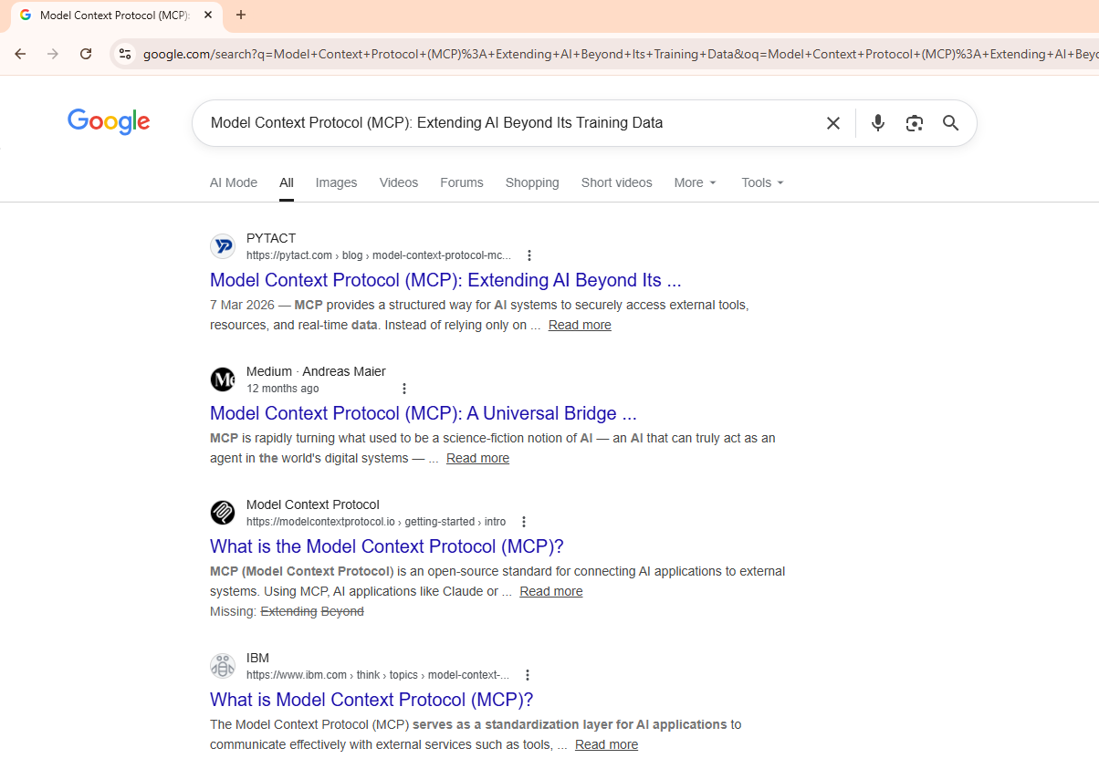The height and width of the screenshot is (769, 1099).
Task: Click the IBM source name text
Action: (257, 658)
